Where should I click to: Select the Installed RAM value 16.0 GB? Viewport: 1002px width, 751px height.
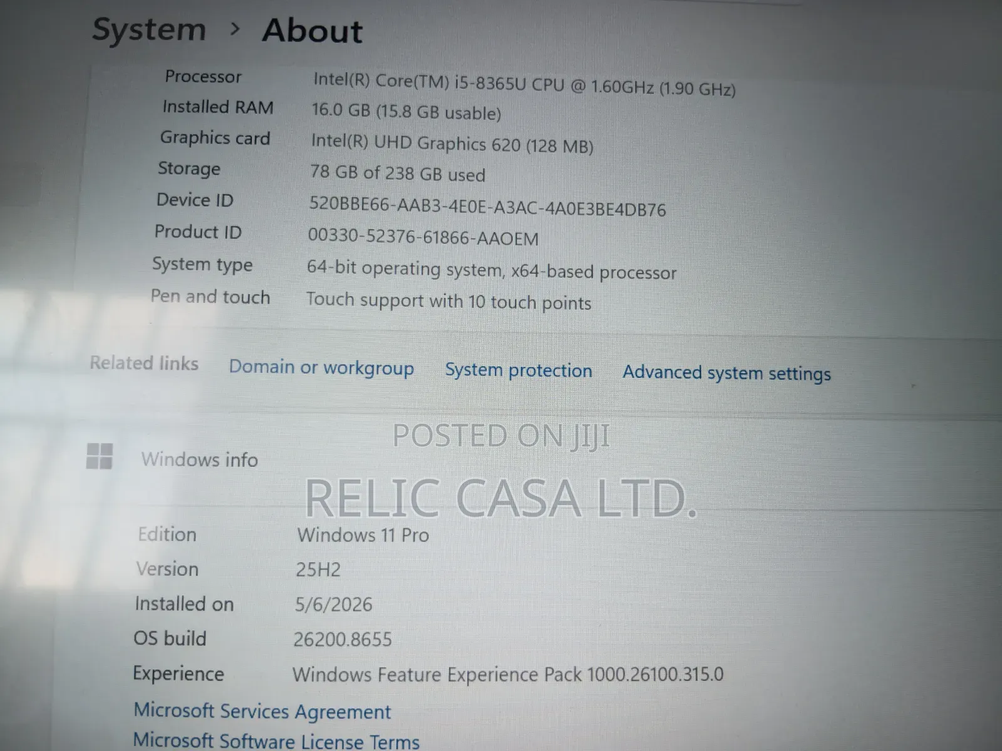[406, 111]
